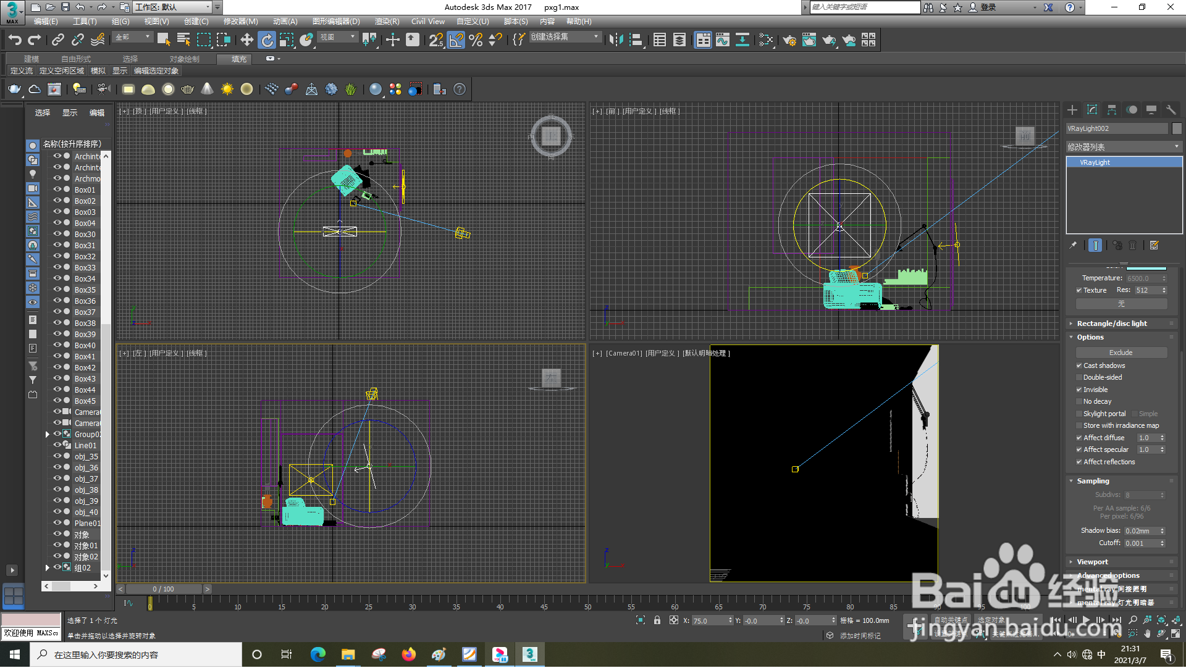Open the Utilities wrench tab
Image resolution: width=1186 pixels, height=668 pixels.
(1171, 110)
